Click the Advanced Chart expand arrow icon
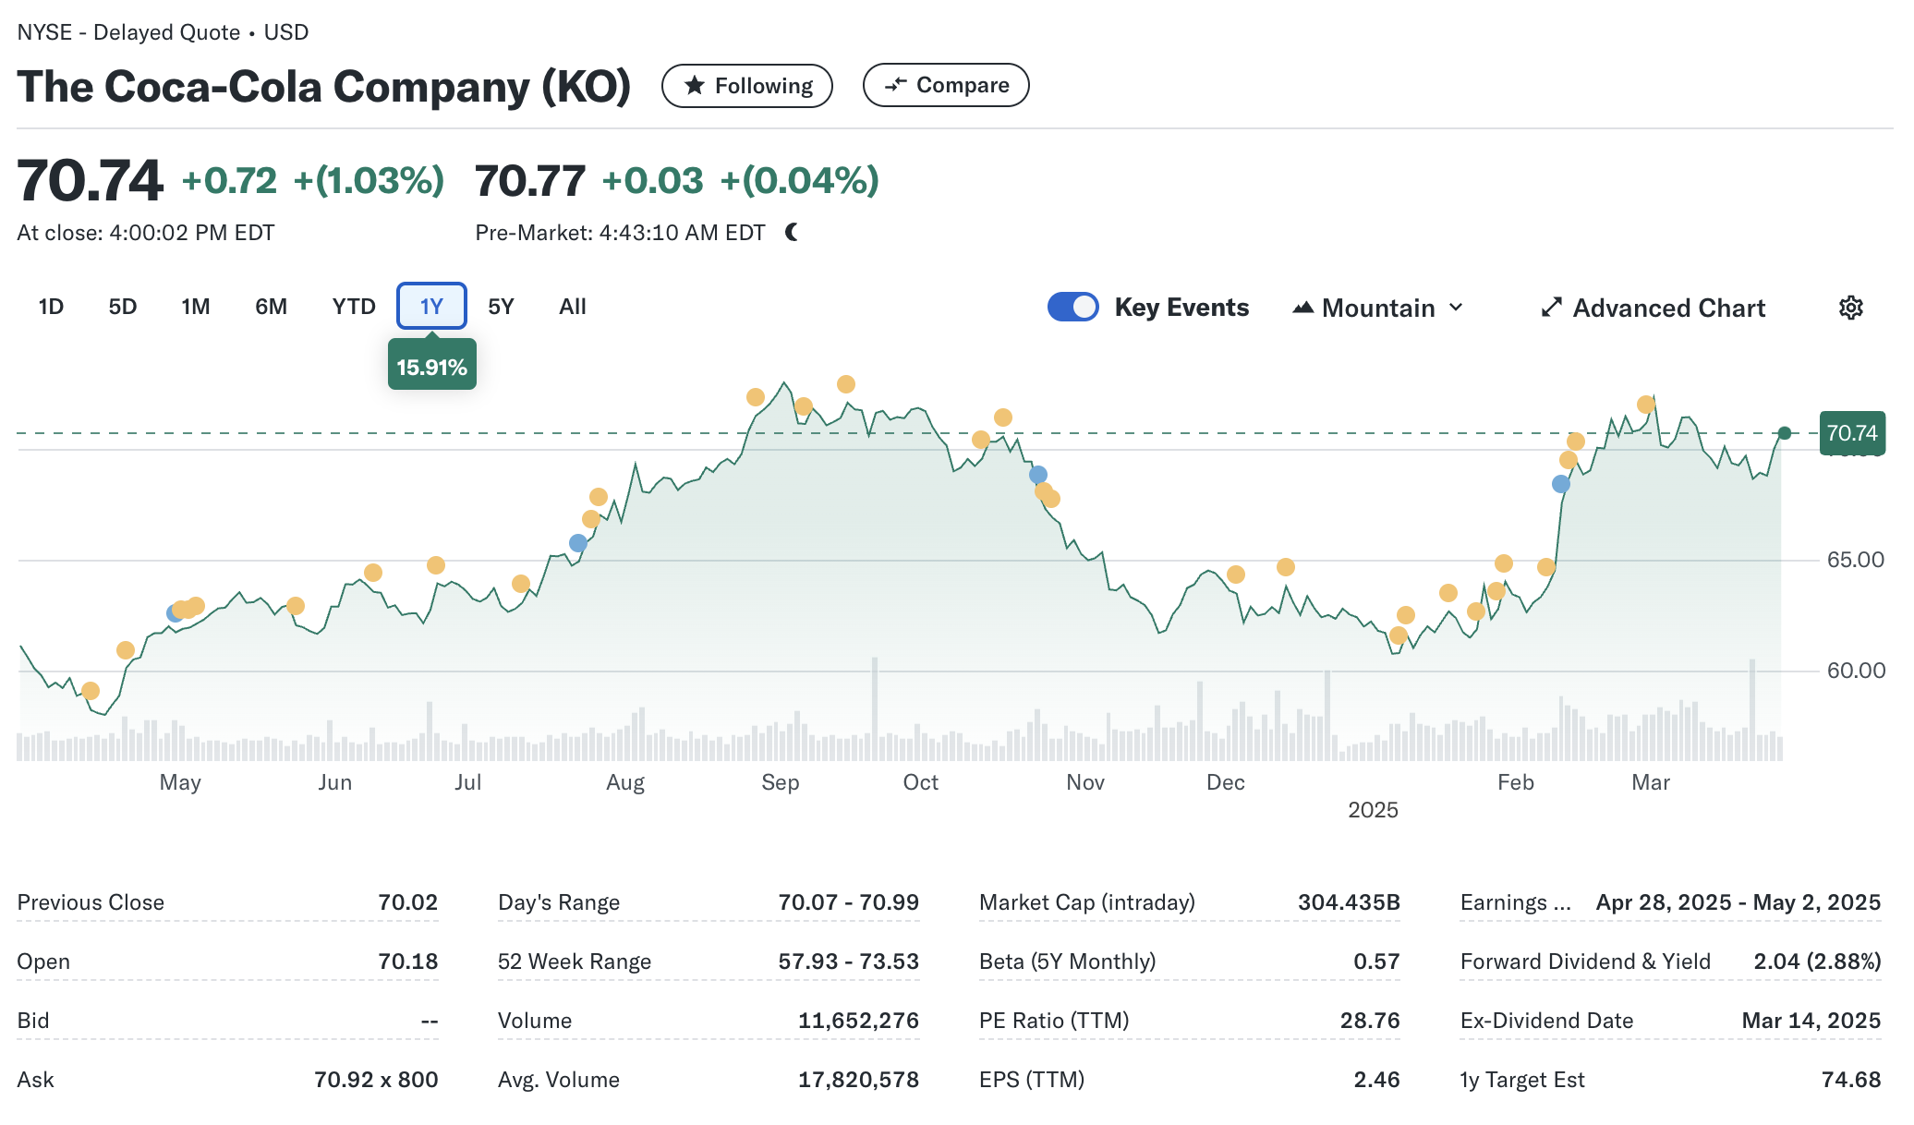This screenshot has width=1914, height=1125. (1552, 308)
